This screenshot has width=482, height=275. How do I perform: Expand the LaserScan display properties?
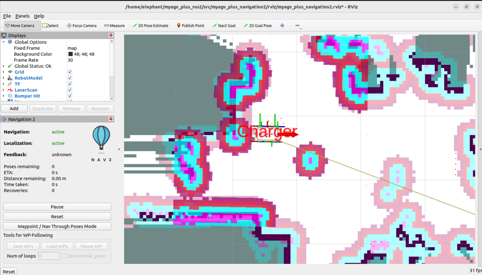click(x=4, y=90)
